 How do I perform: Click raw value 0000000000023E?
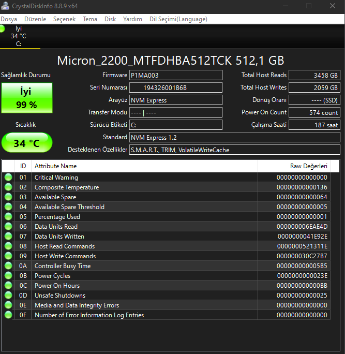[302, 276]
